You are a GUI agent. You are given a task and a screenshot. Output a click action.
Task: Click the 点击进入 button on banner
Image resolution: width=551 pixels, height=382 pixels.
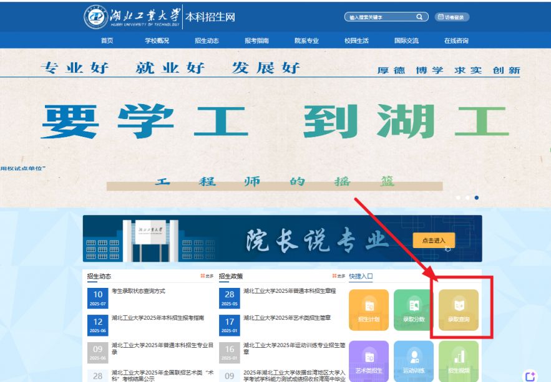[x=434, y=241]
